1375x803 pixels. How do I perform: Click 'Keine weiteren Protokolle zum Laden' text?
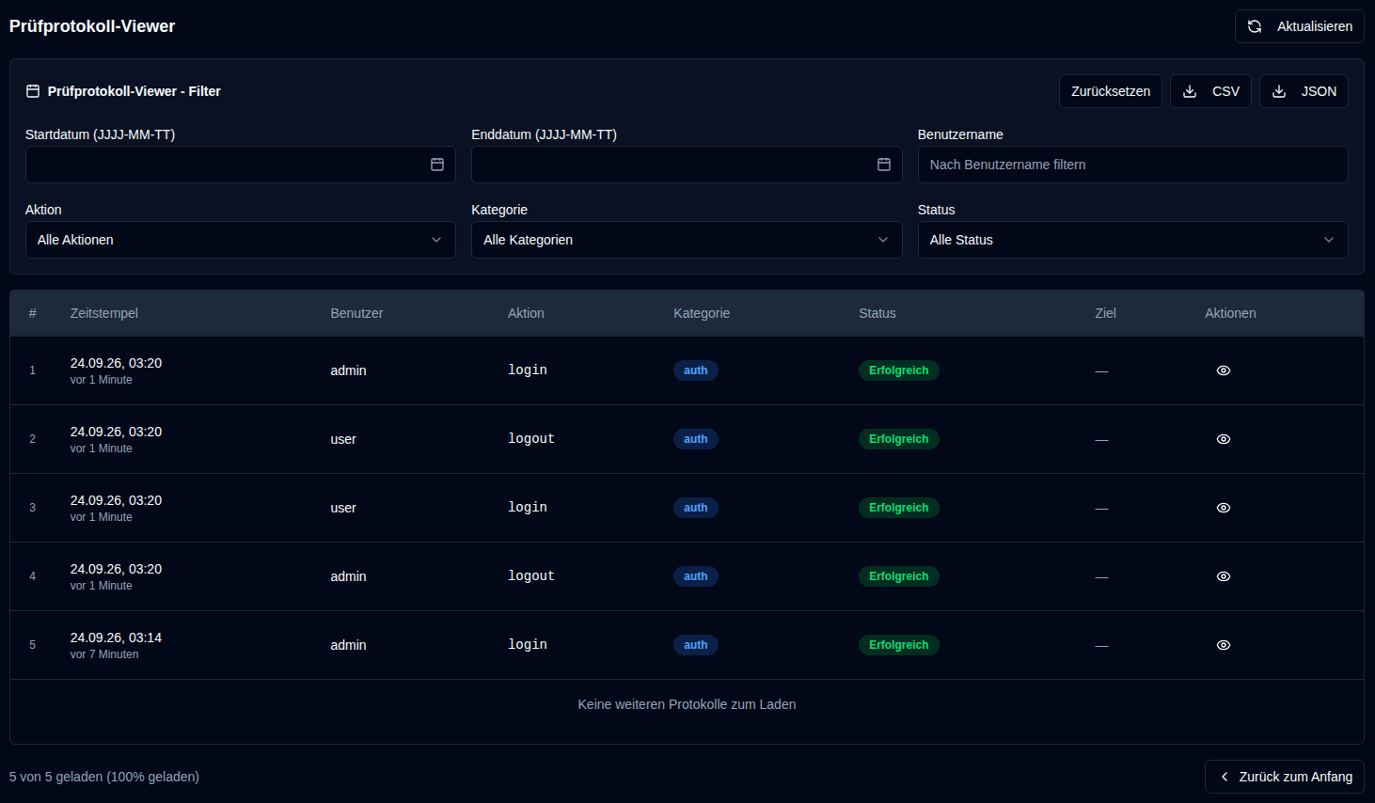coord(687,704)
